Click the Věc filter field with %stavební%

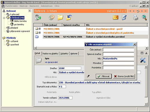coord(118,59)
